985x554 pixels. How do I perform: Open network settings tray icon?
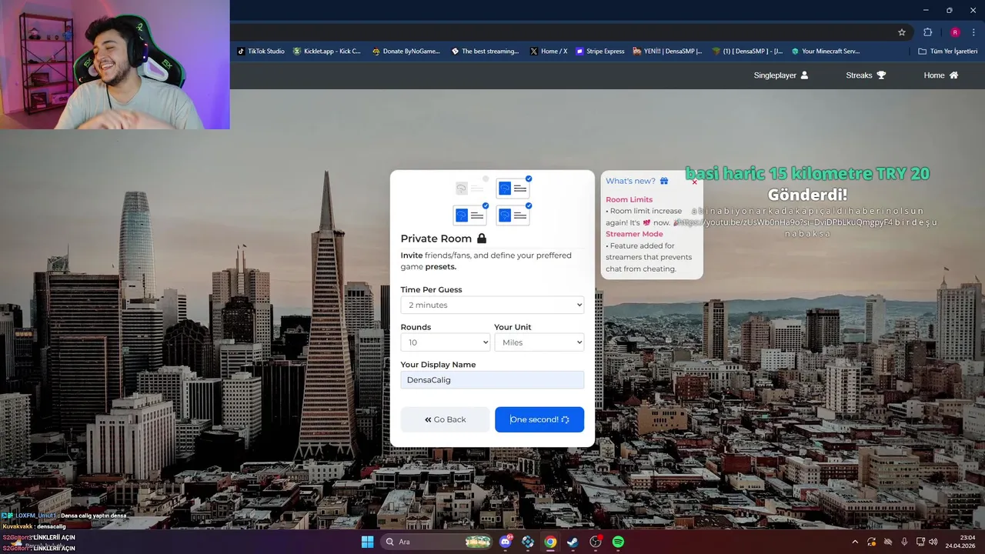pos(920,542)
